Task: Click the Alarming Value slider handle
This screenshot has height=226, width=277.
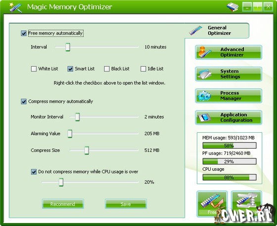Action: (70, 134)
